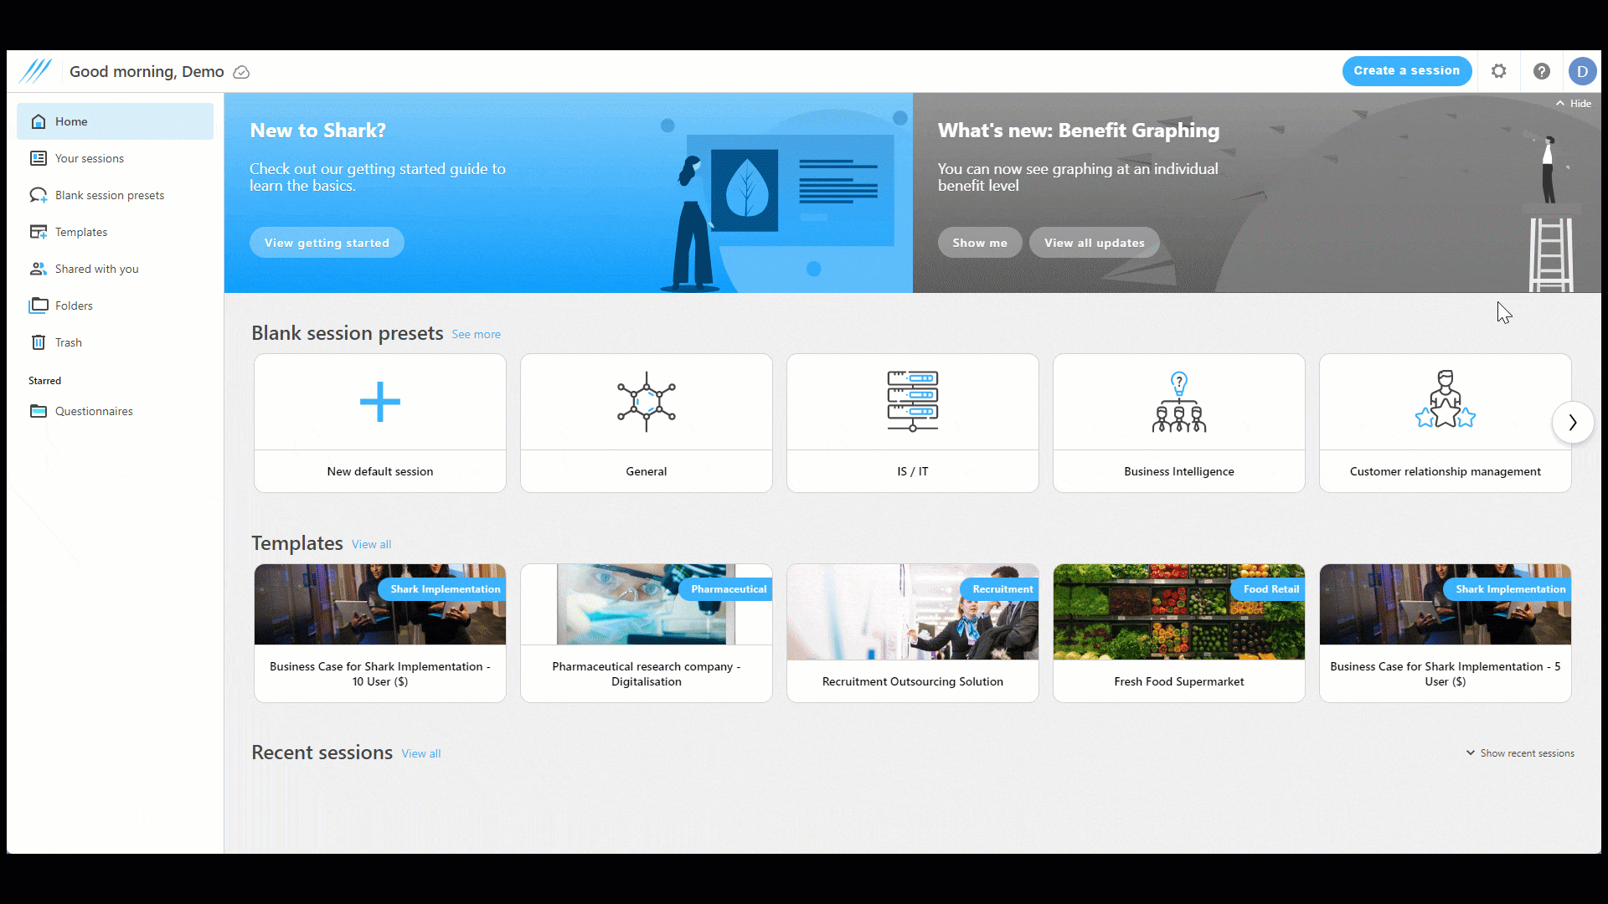Open Fresh Food Supermarket template thumbnail
This screenshot has height=904, width=1608.
coord(1179,612)
